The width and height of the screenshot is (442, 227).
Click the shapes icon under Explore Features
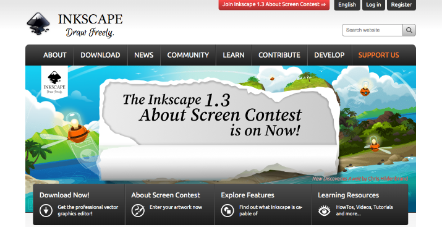click(227, 210)
